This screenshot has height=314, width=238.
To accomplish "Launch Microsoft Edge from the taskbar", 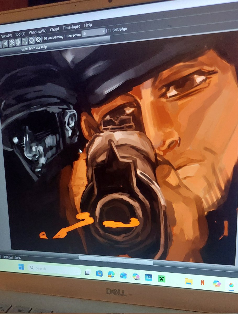I will coord(111,274).
